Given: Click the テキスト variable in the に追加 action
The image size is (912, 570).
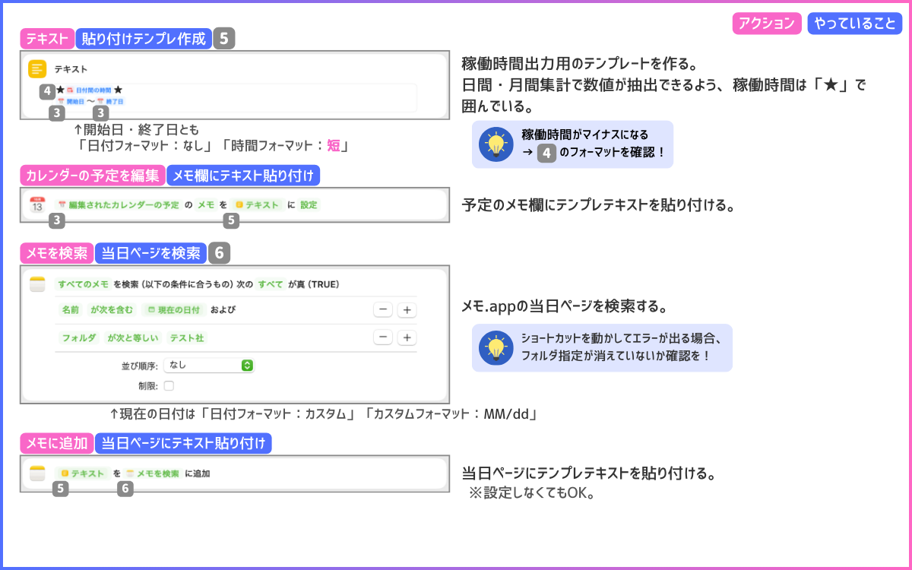Looking at the screenshot, I should pos(83,473).
